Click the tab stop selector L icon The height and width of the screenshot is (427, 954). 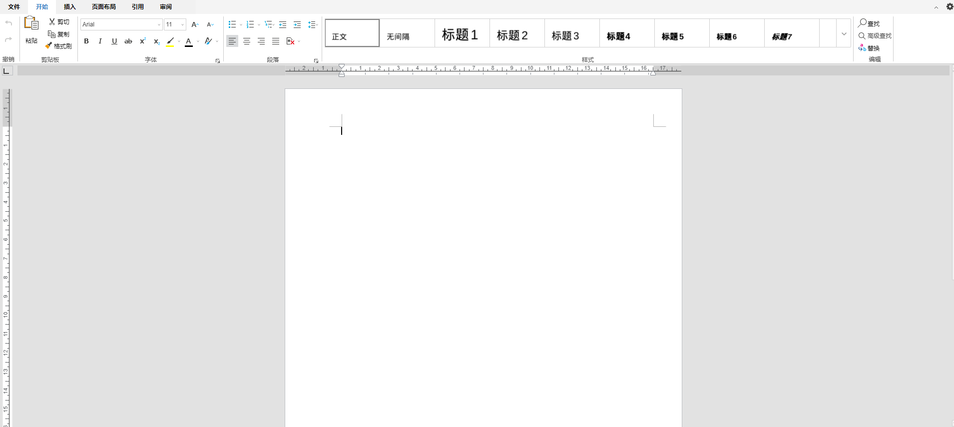coord(6,71)
